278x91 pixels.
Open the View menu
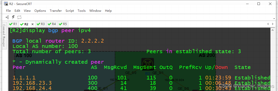27,11
